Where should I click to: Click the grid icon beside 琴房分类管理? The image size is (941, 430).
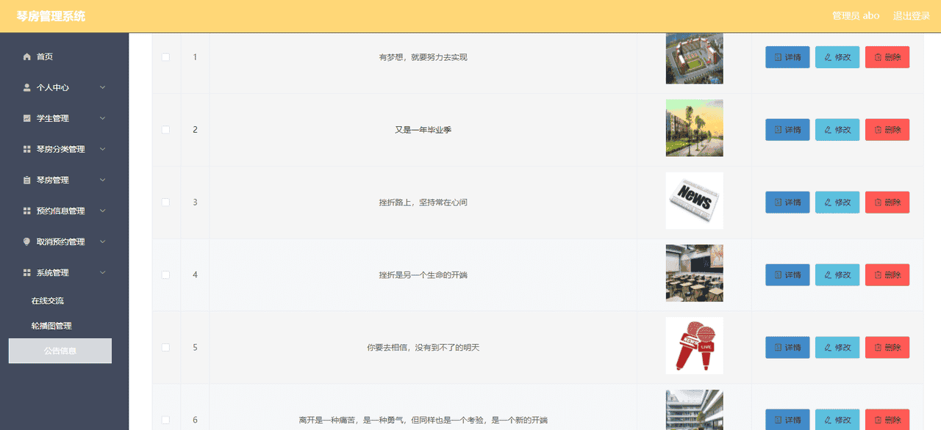25,149
